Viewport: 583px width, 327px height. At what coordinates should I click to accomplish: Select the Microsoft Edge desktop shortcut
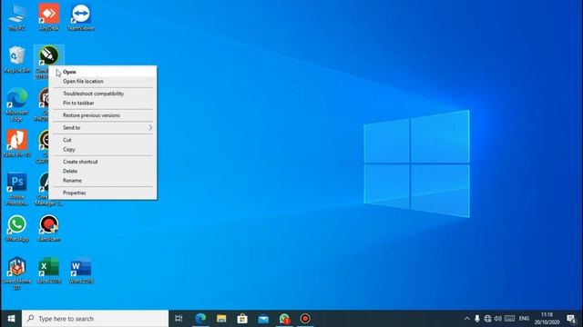[16, 104]
